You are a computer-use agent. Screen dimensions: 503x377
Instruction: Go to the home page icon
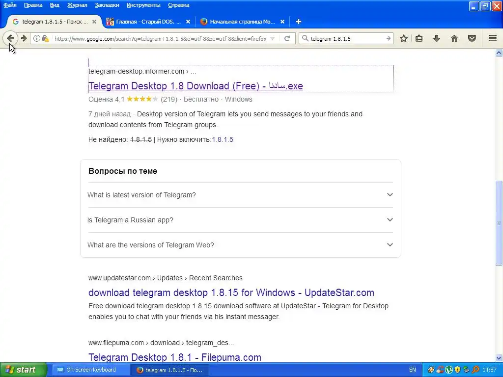pos(454,38)
